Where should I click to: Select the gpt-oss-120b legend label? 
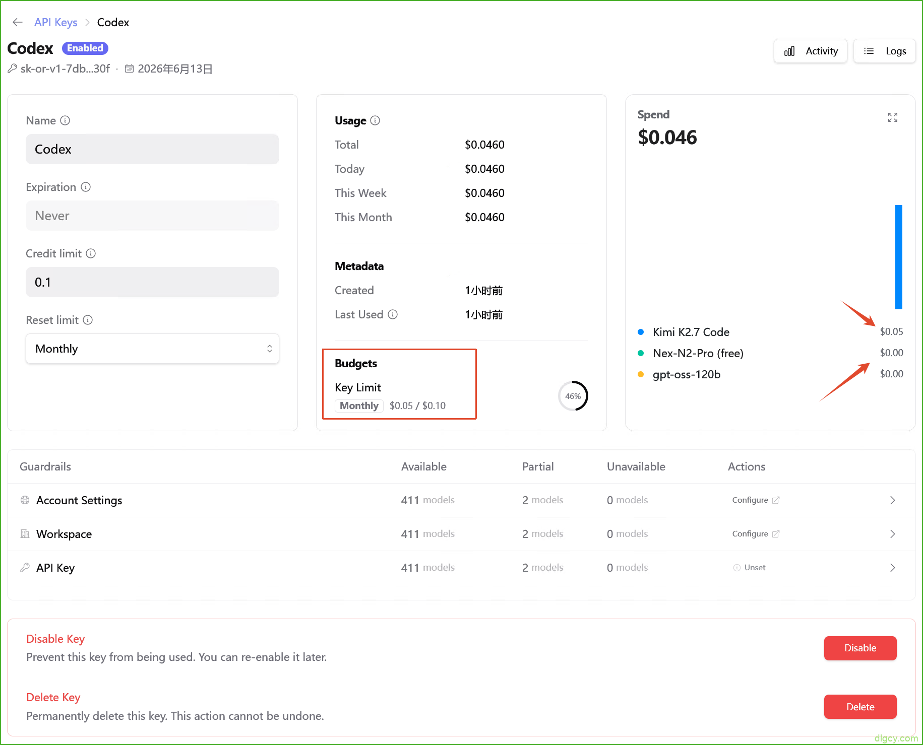pos(686,374)
